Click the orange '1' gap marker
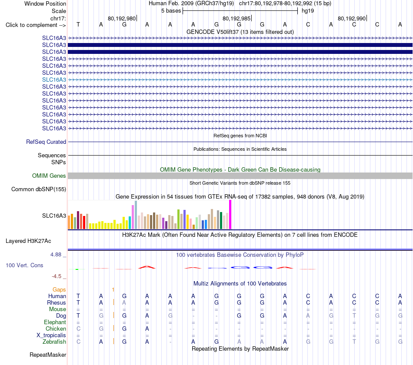This screenshot has width=413, height=365. 113,290
